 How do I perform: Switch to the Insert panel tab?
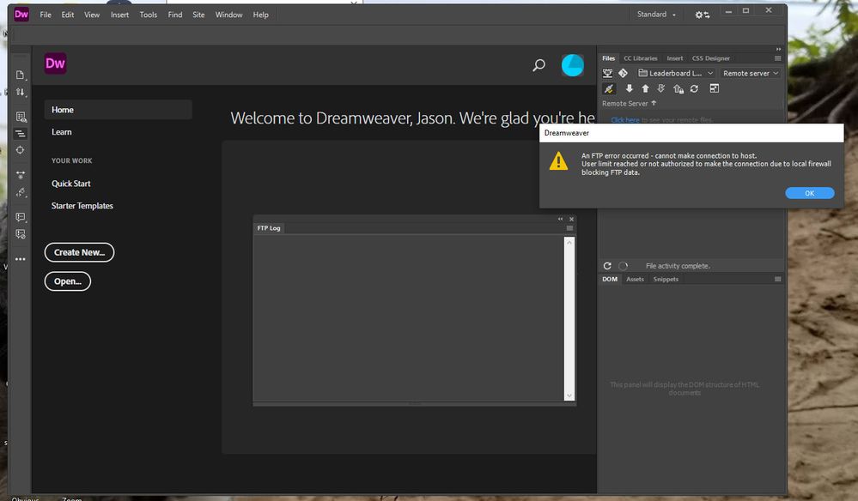(x=675, y=58)
